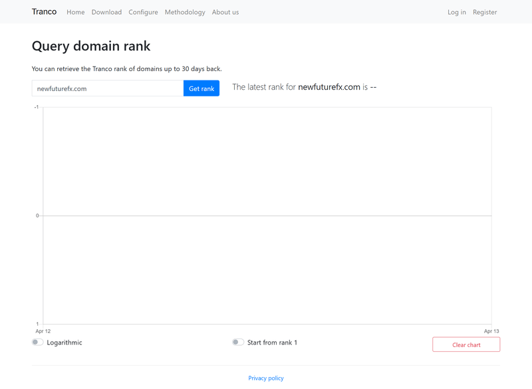
Task: Enable the Logarithmic toggle switch
Action: coord(38,342)
